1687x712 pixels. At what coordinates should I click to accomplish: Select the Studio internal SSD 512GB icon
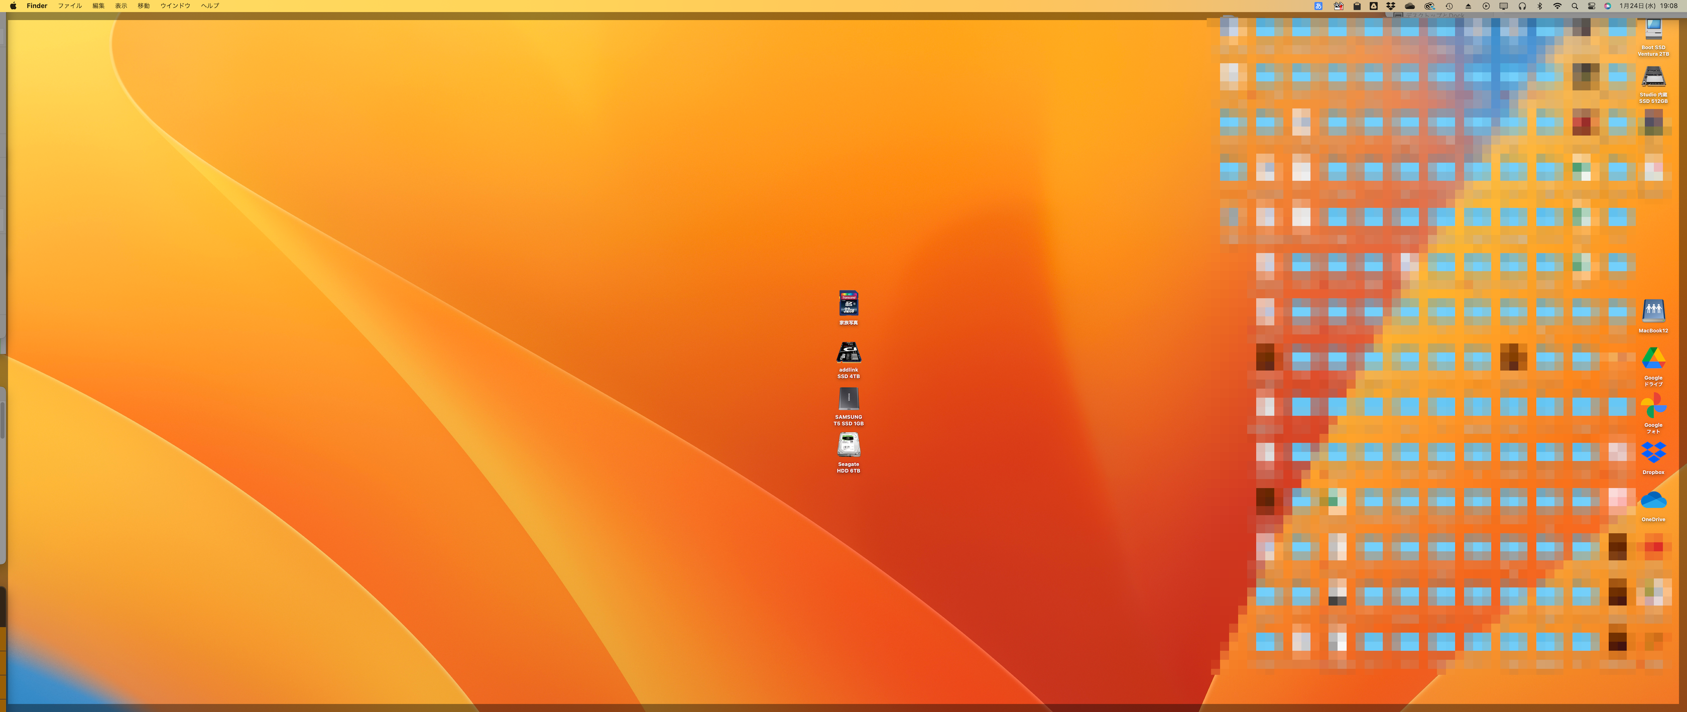tap(1653, 77)
